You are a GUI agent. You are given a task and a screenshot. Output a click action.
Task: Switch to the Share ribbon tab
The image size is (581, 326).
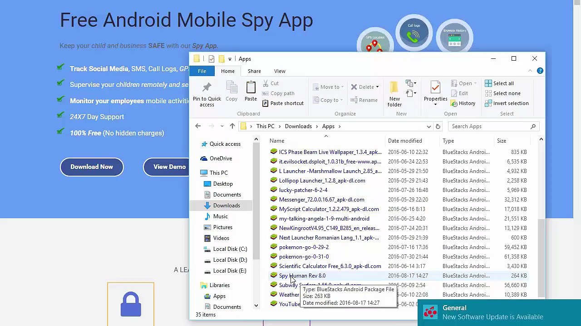[x=254, y=71]
